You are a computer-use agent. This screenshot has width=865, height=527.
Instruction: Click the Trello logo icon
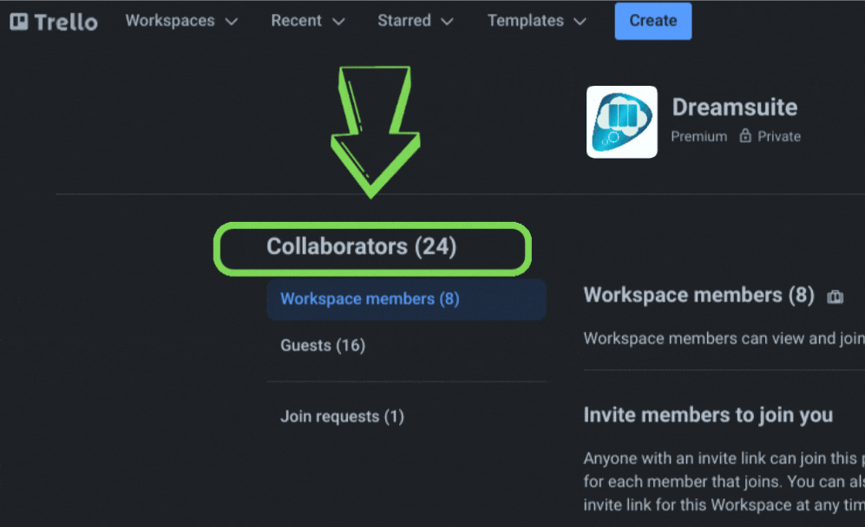[19, 21]
